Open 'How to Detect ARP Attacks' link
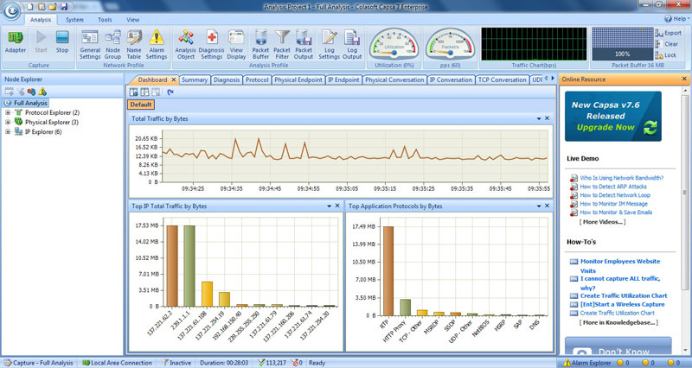 [613, 187]
